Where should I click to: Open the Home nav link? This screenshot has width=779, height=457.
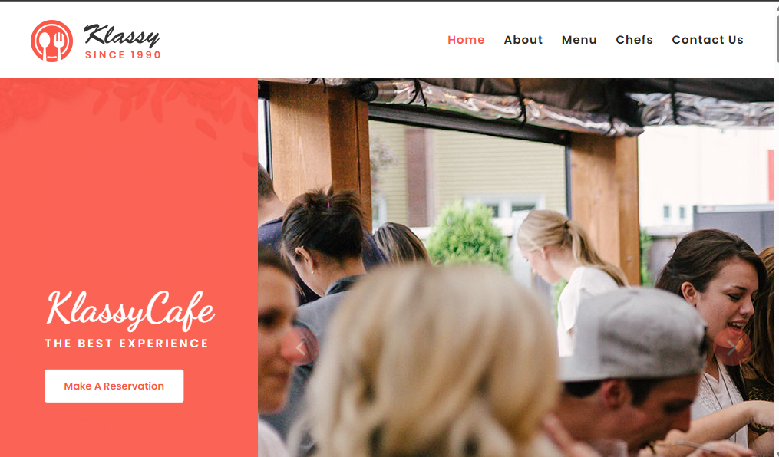click(x=466, y=40)
